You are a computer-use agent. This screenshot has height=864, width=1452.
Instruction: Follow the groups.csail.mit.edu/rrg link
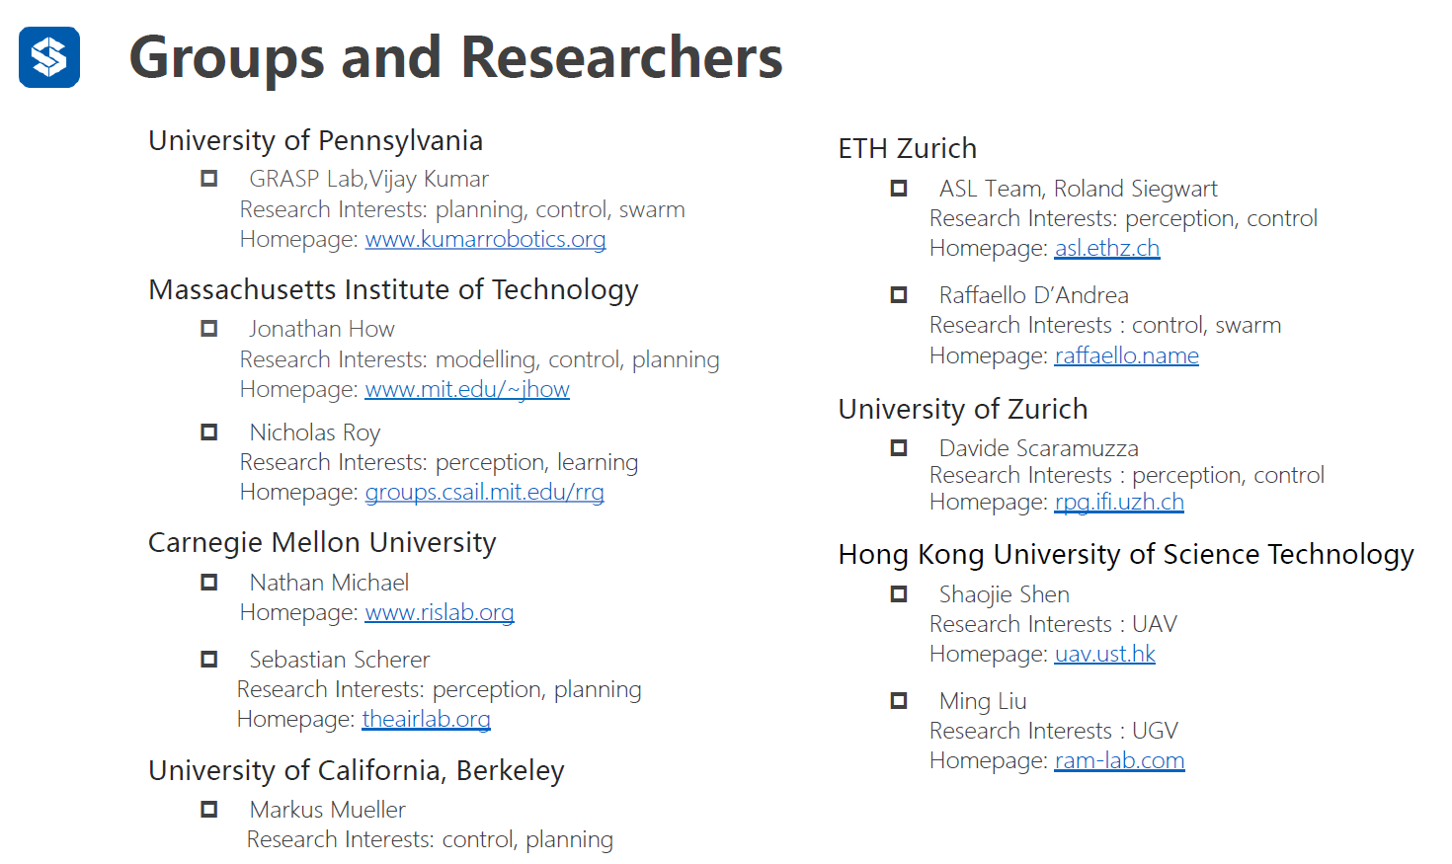(484, 492)
